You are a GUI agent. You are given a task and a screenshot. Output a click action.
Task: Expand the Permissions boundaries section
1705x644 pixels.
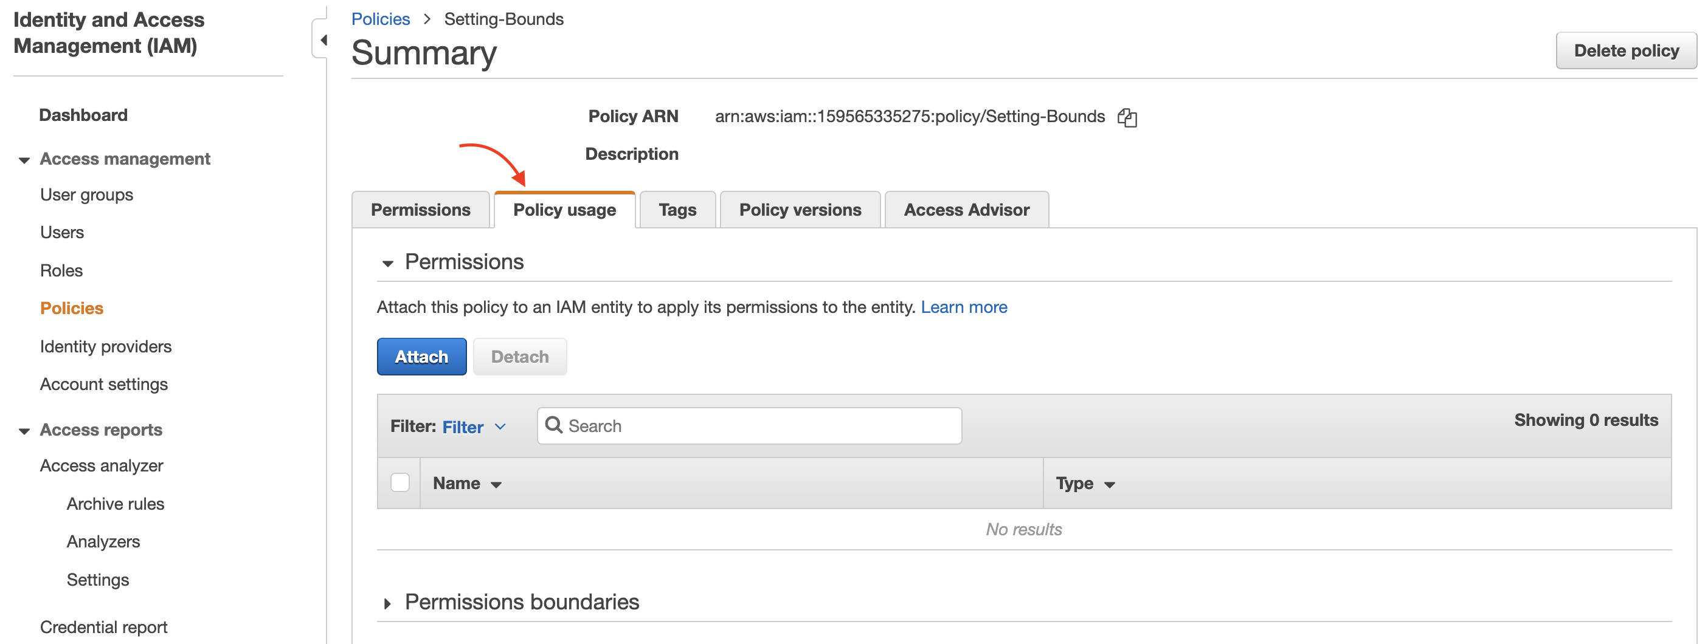(387, 603)
